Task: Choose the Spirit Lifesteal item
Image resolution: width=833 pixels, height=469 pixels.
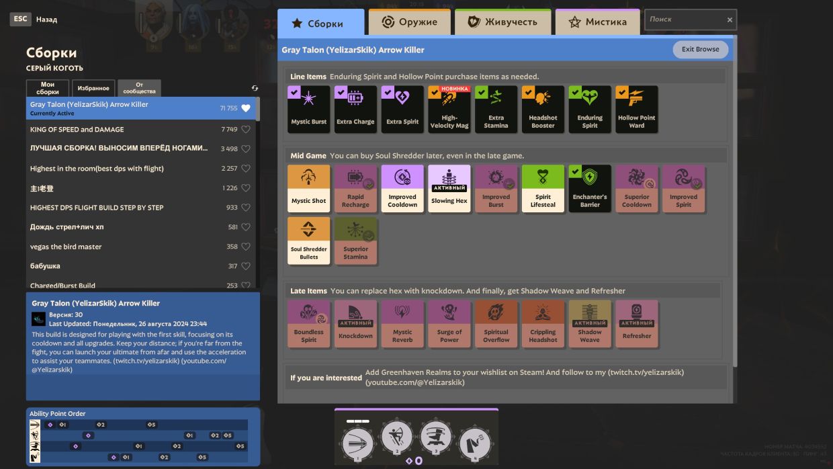Action: coord(543,188)
